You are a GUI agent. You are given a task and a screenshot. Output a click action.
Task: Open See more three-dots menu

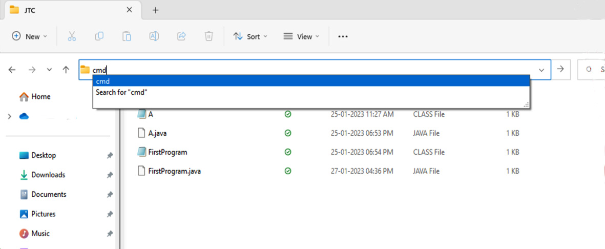[x=343, y=36]
